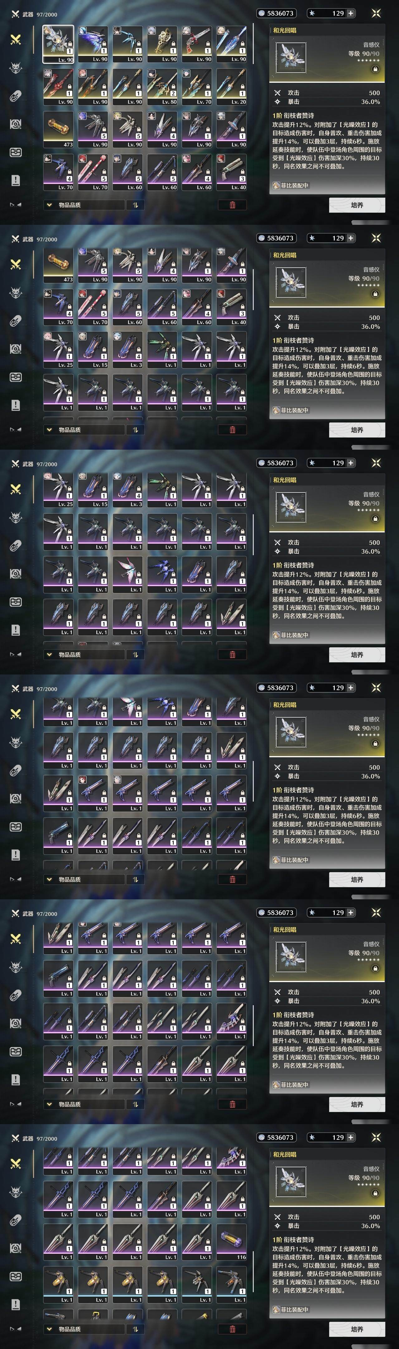399x1349 pixels.
Task: Toggle the lock icon on topmost 和光回唱 card
Action: [x=375, y=69]
